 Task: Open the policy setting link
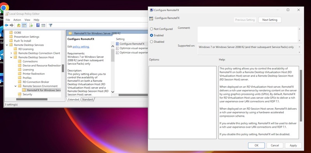(81, 46)
